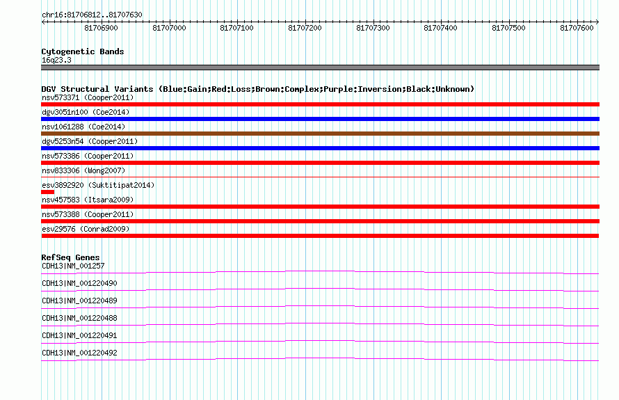Open transcript CDH13|NM_001220492 label
This screenshot has height=400, width=619.
coord(79,353)
